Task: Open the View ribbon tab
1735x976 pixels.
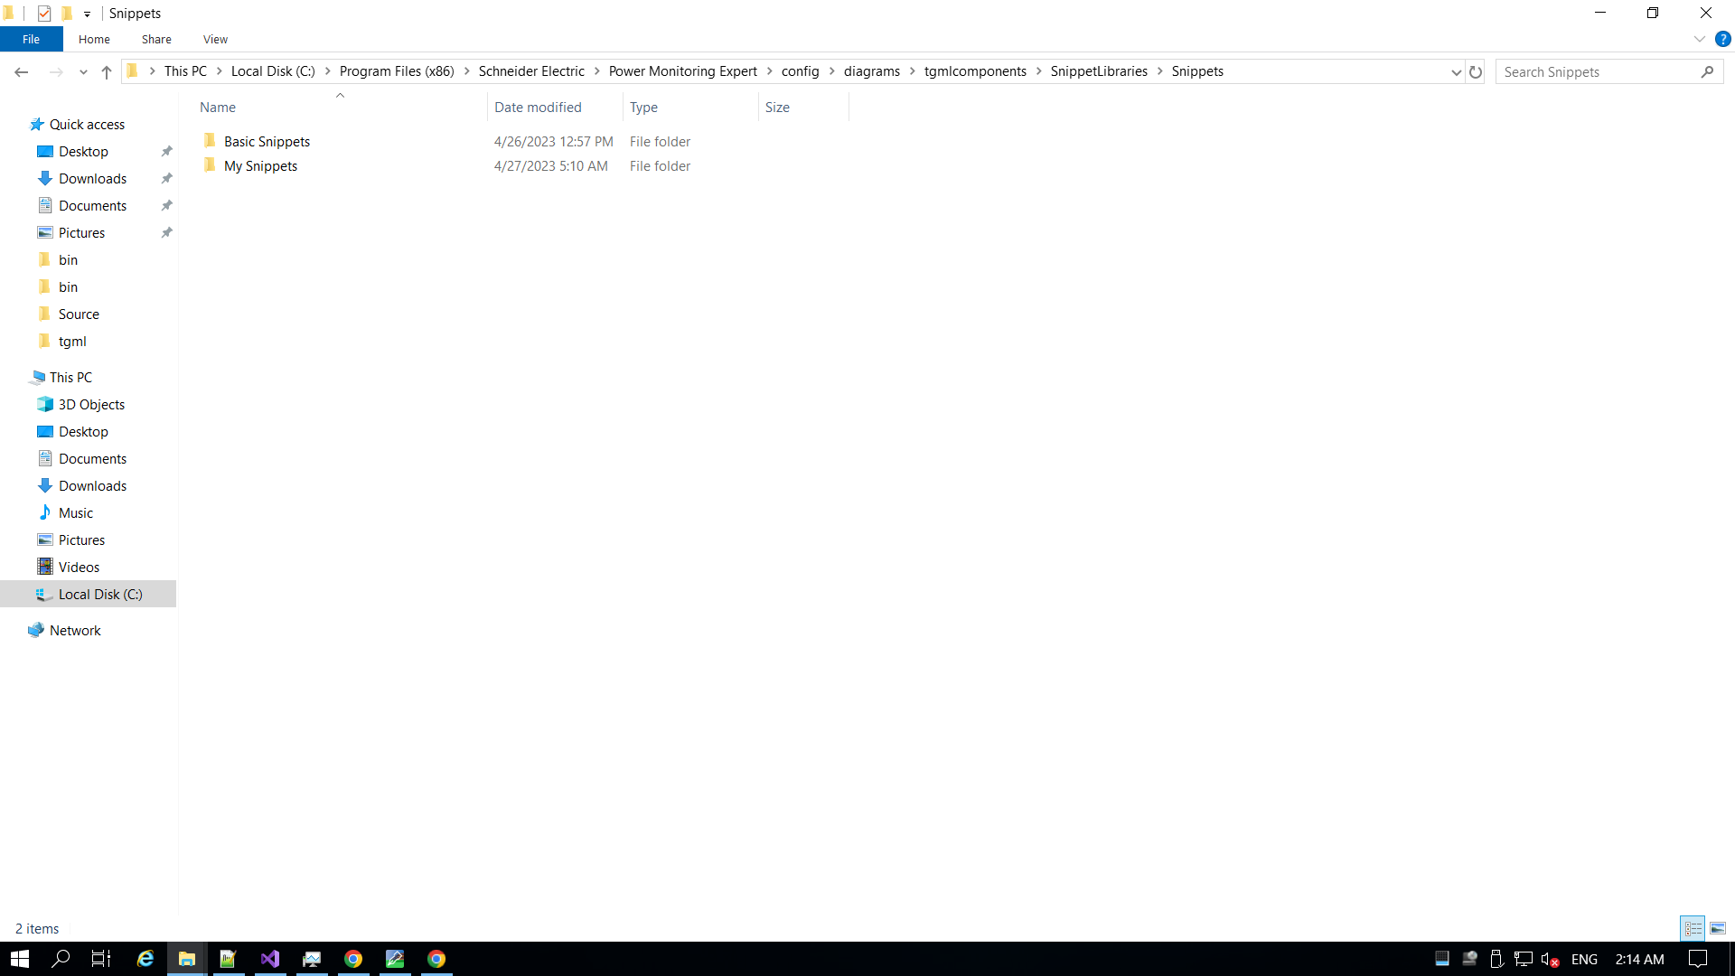Action: point(215,39)
